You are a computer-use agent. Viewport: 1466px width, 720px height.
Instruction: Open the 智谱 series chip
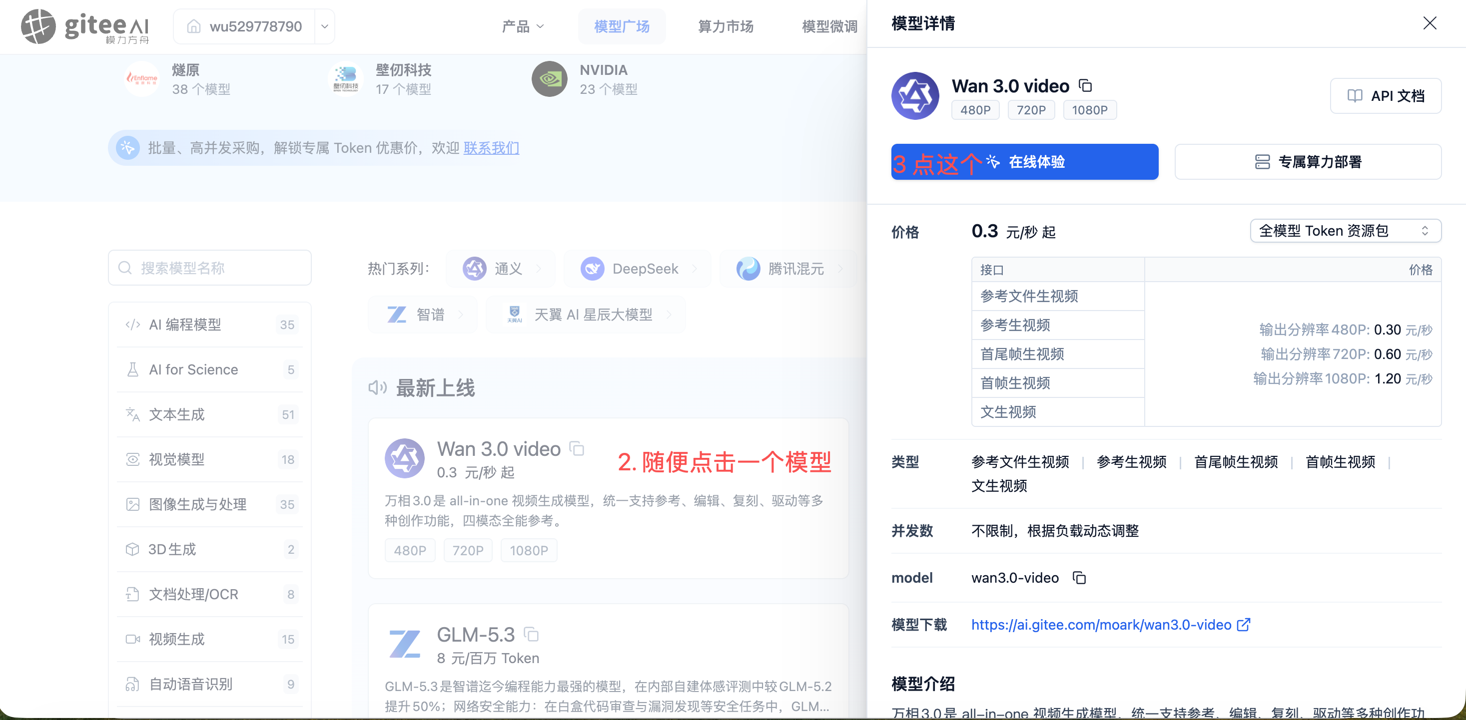pos(422,315)
